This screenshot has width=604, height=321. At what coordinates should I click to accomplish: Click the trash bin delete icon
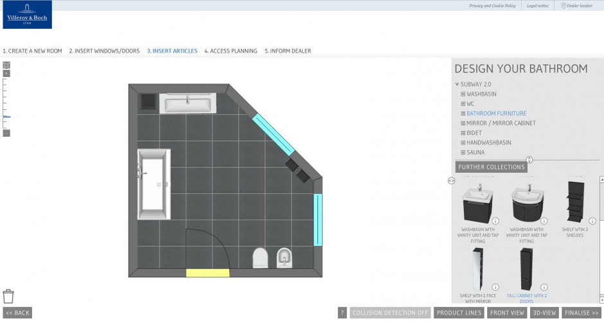coord(8,296)
